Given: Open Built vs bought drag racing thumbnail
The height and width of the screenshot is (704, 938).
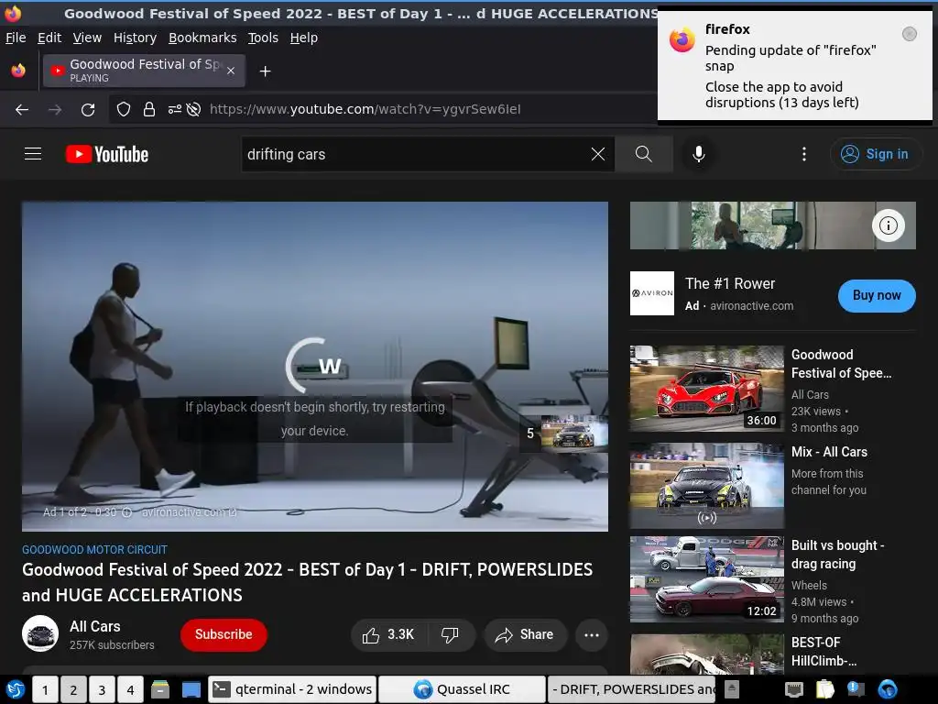Looking at the screenshot, I should coord(707,579).
